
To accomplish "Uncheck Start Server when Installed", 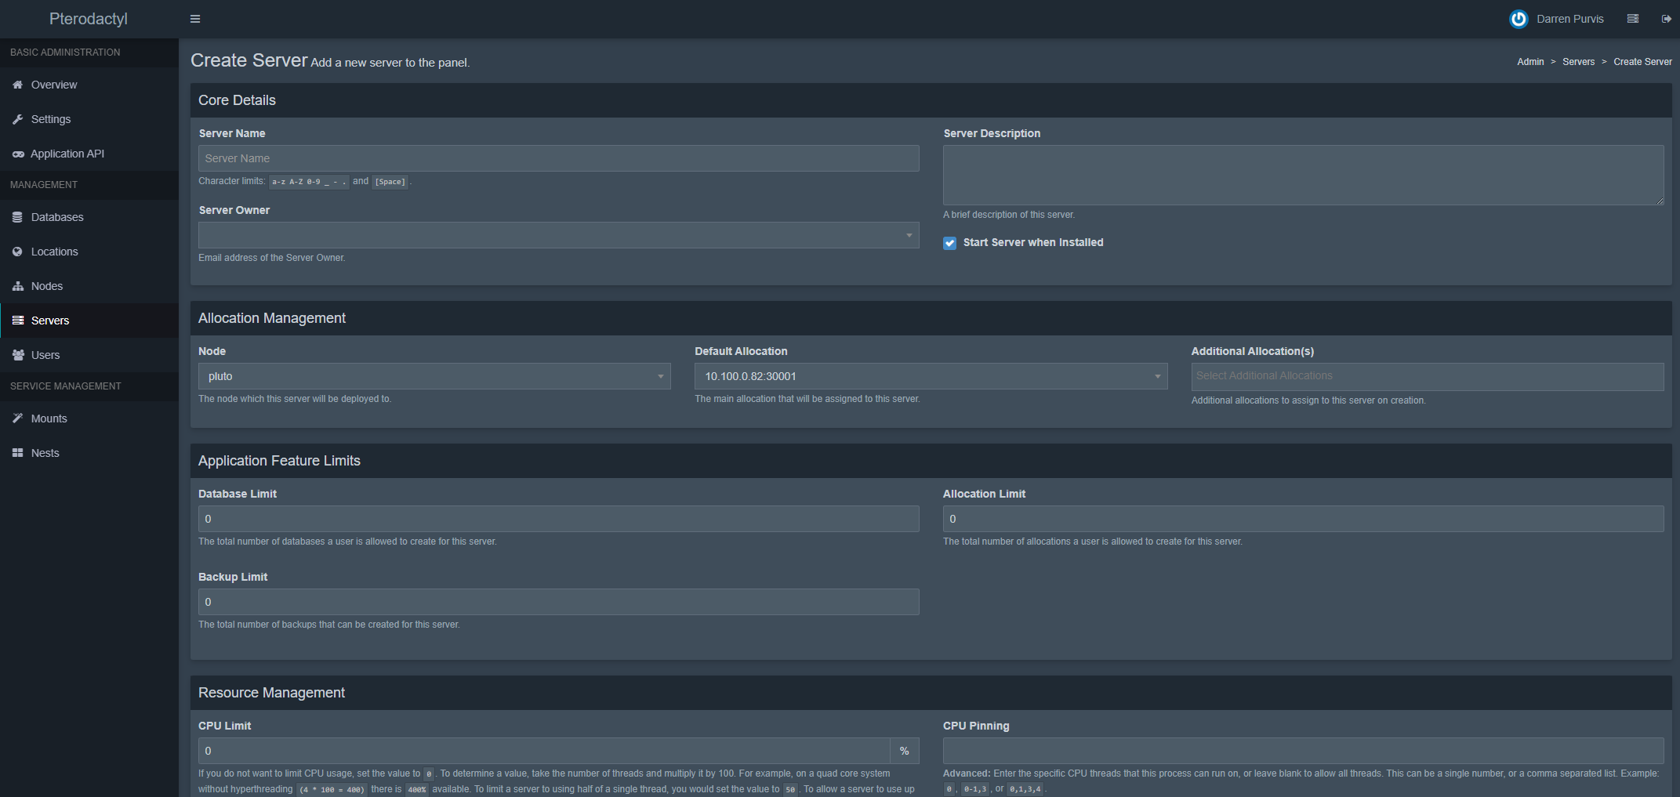I will pos(949,243).
